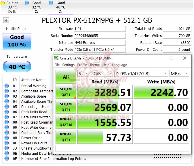Click the SEQ1M Q1T1 read result 2569.07
Viewport: 194px width, 166px height.
click(x=105, y=107)
